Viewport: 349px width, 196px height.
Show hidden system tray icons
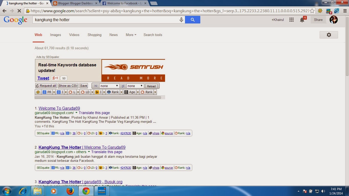pyautogui.click(x=299, y=191)
